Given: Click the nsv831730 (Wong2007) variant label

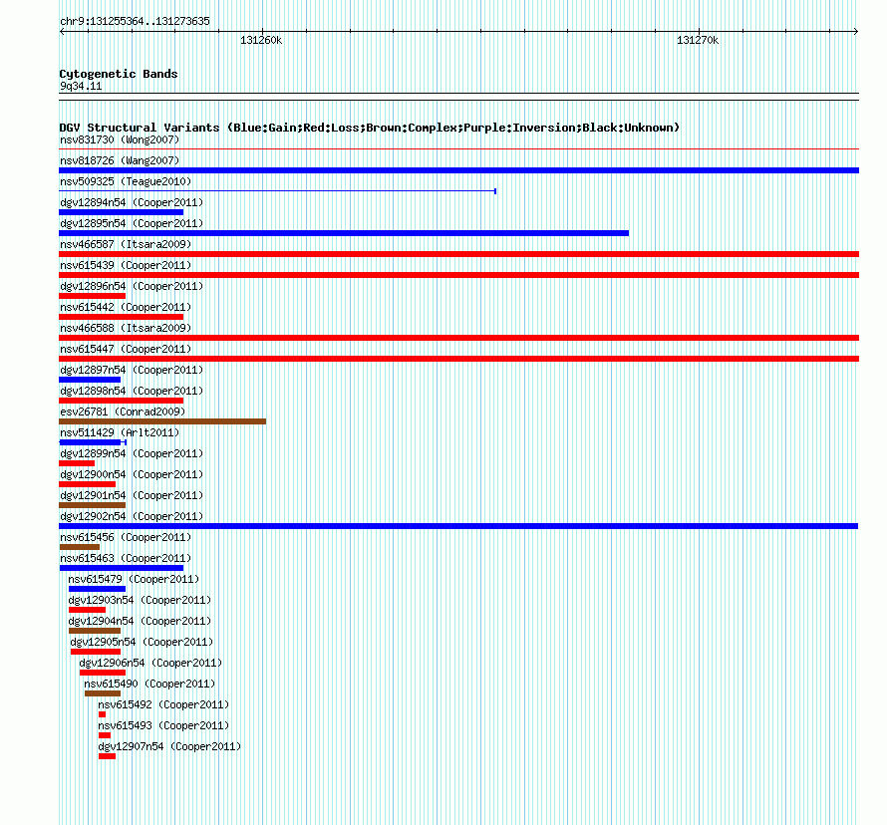Looking at the screenshot, I should 120,139.
